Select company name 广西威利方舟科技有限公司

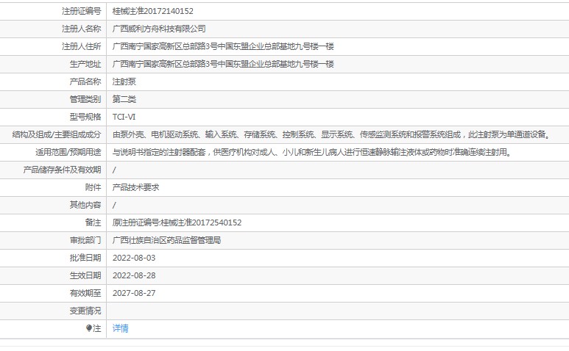(x=159, y=29)
